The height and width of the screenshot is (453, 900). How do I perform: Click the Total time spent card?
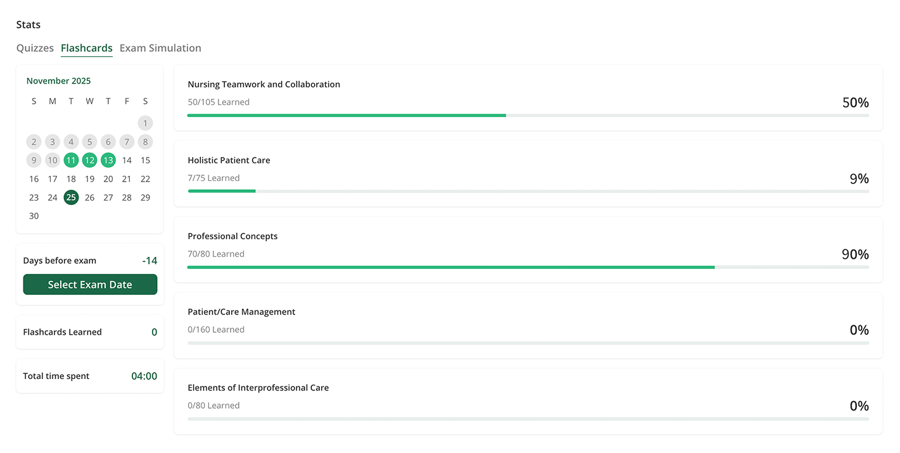90,376
